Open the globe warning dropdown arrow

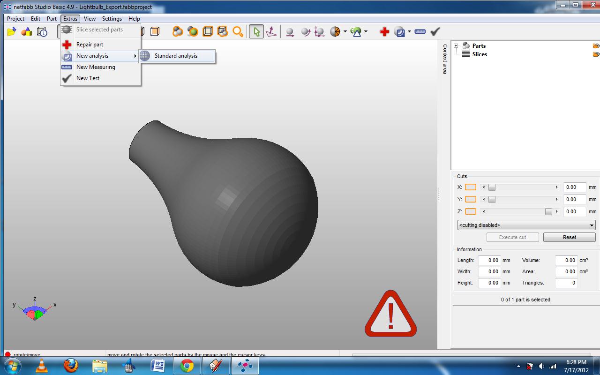tap(366, 31)
